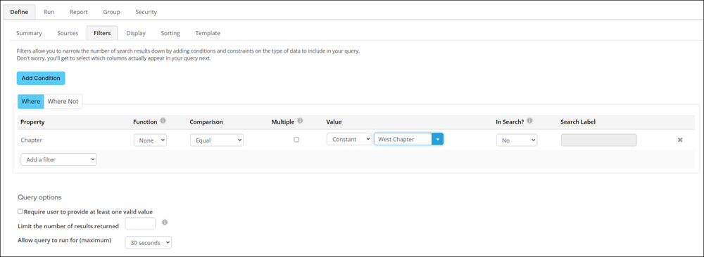The height and width of the screenshot is (257, 704).
Task: Click the Property column header
Action: tap(33, 121)
